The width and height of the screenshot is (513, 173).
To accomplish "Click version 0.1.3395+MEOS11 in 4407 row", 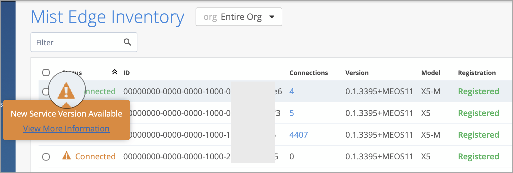I will [x=379, y=135].
